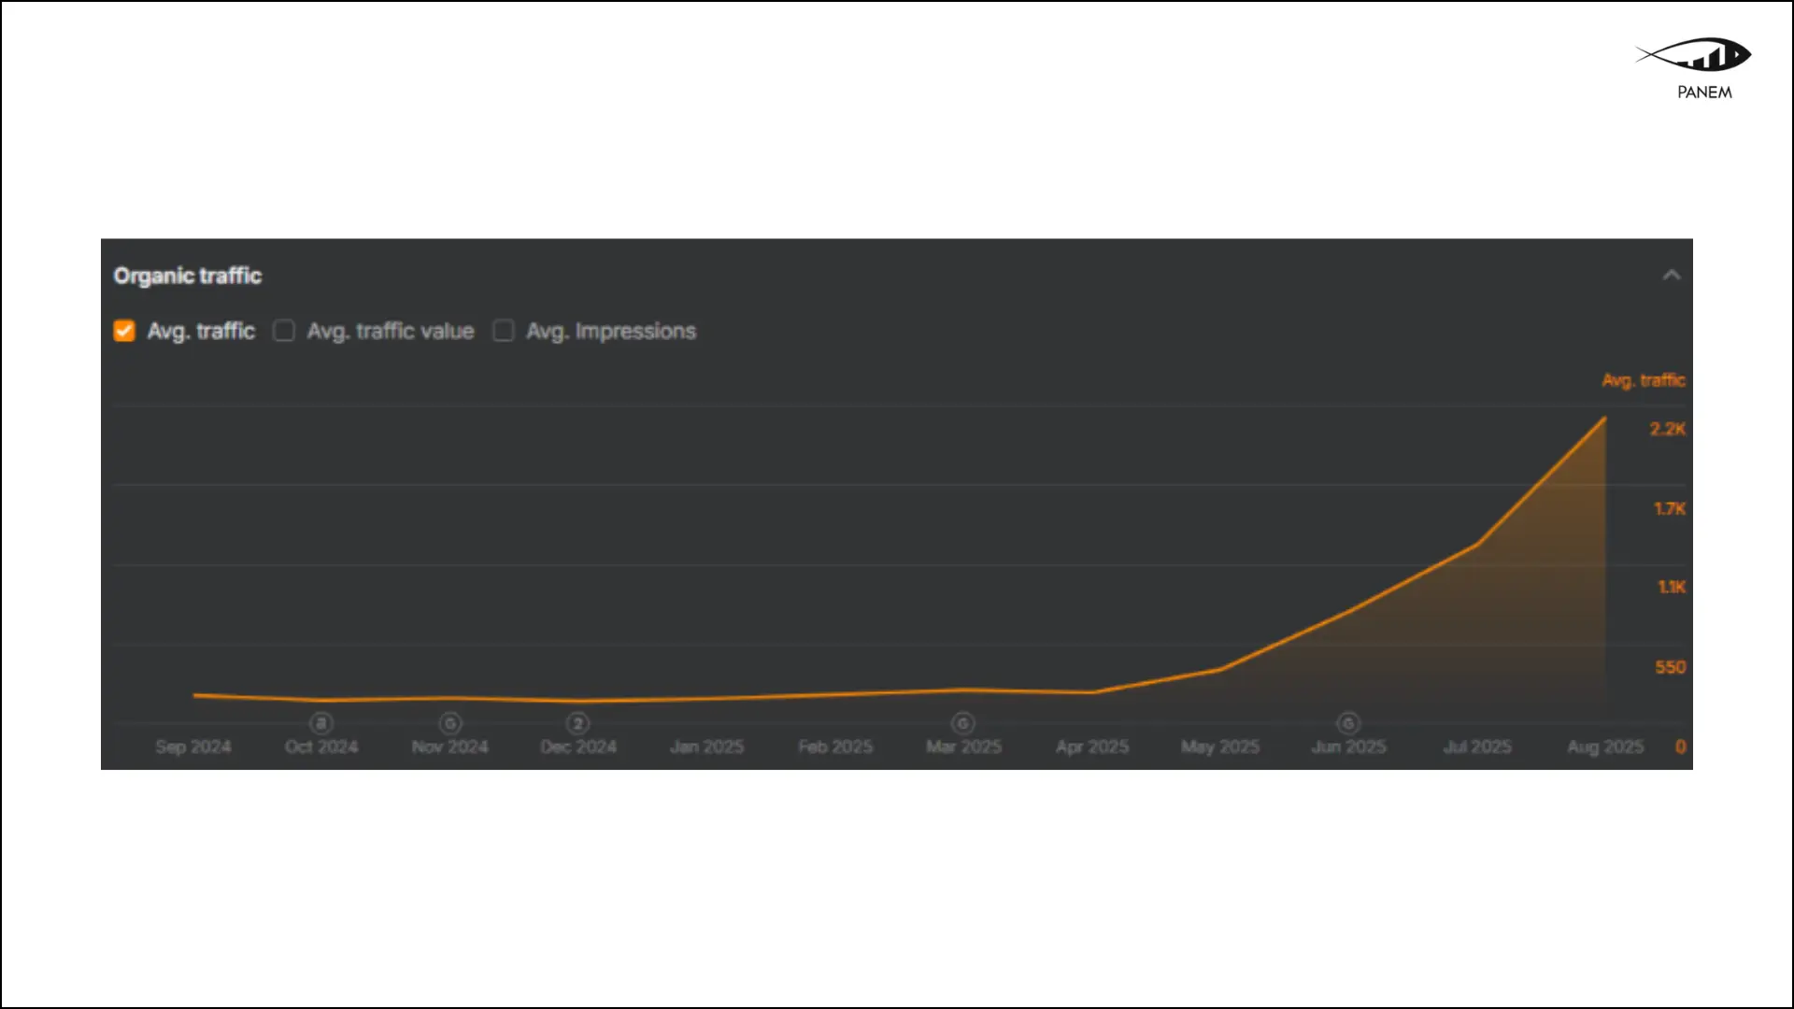Click the 2.2K y-axis value
Viewport: 1794px width, 1009px height.
coord(1667,429)
